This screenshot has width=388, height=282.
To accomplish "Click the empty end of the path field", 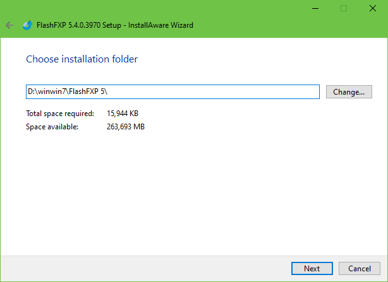I will [x=253, y=92].
